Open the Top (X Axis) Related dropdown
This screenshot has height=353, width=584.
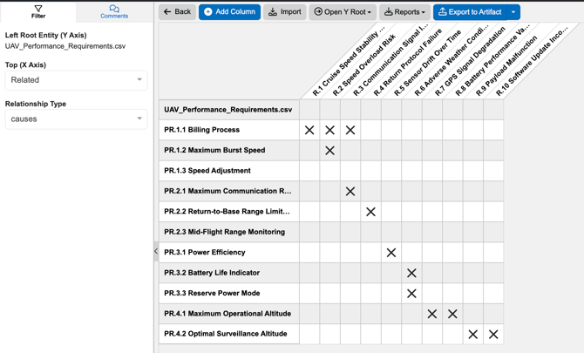[x=77, y=80]
